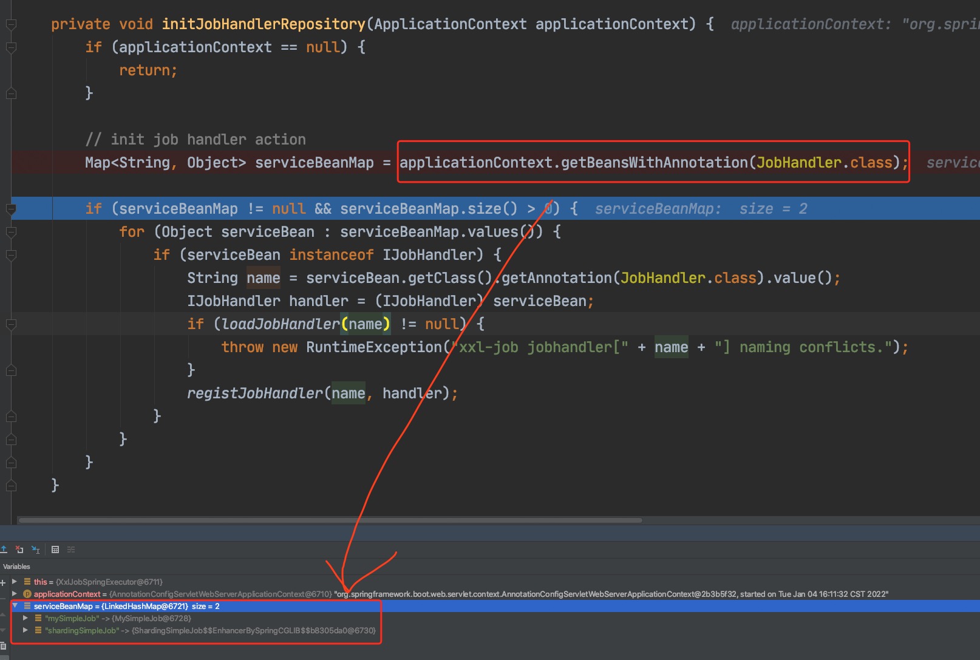This screenshot has height=660, width=980.
Task: Click getBeansWithAnnotation method call in code
Action: (654, 163)
